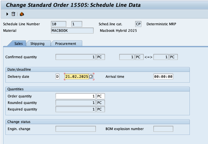Screen dimensions: 208x144
Task: Click the schedule line sub-number field 1
Action: tap(77, 24)
